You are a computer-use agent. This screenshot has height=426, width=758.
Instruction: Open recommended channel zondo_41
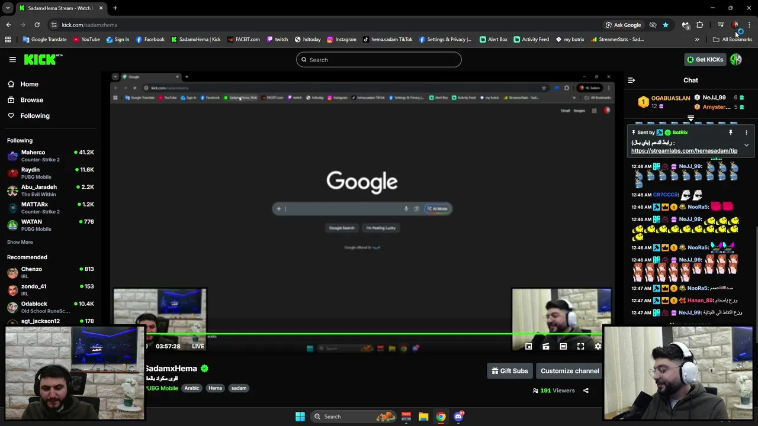point(50,289)
